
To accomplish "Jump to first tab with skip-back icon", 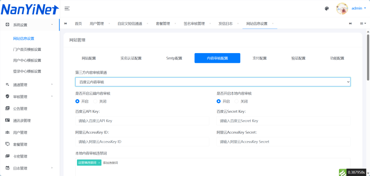I will coord(65,23).
